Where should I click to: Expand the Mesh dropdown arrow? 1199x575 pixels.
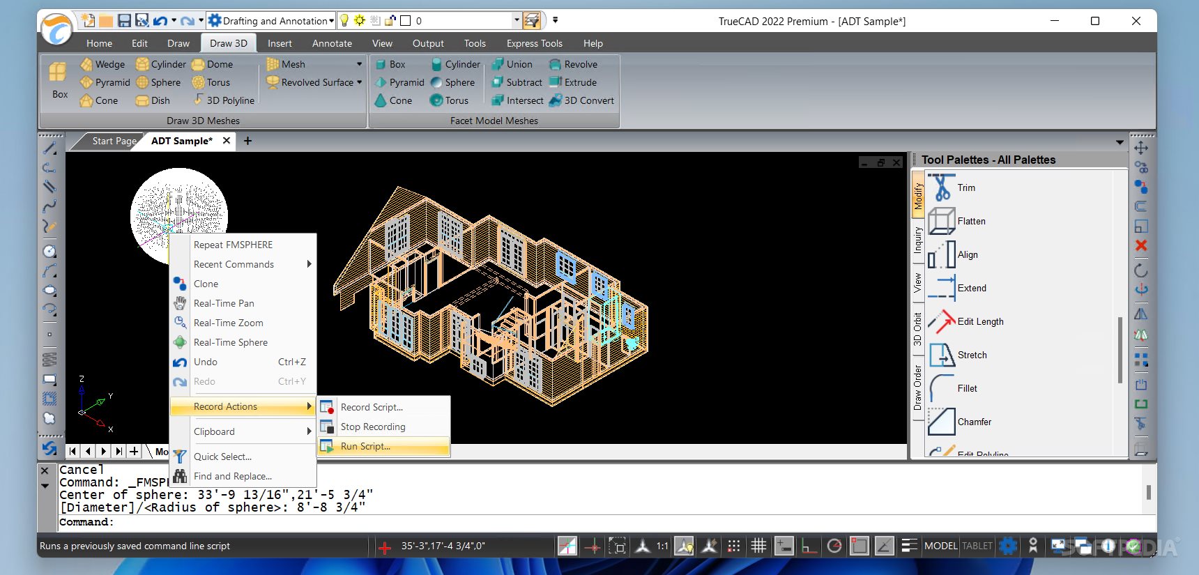click(x=360, y=64)
